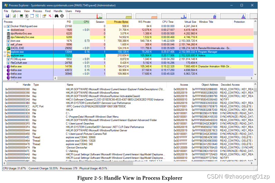Click the dpoTelemetrySvc.exe process icon
The height and width of the screenshot is (183, 275).
tap(8, 37)
